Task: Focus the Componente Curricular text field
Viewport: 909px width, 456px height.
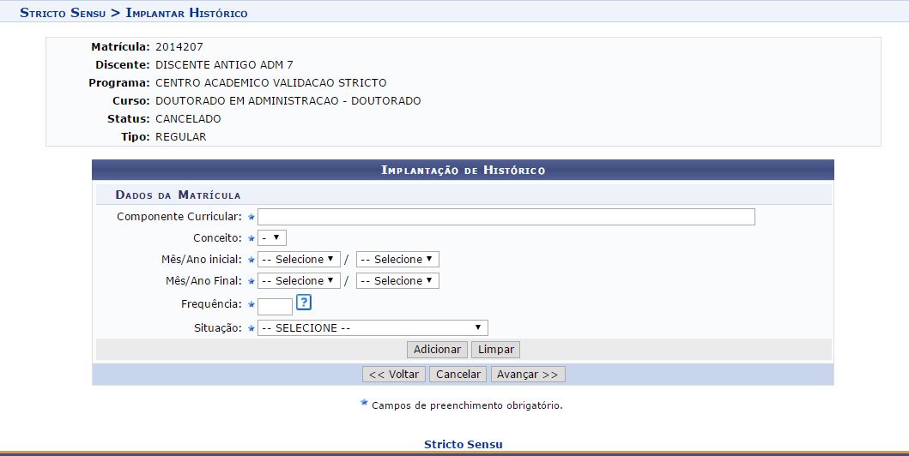Action: coord(506,217)
